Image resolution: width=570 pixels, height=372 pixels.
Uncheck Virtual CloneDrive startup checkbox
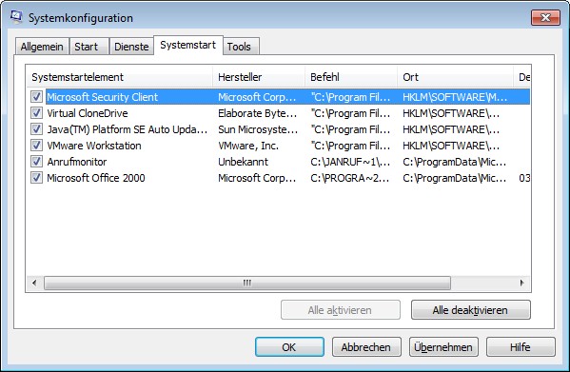[x=36, y=113]
